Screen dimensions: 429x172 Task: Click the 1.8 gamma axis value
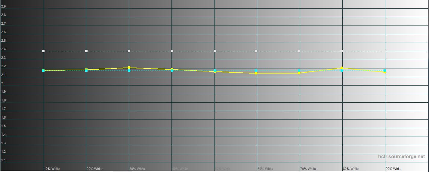coord(3,100)
